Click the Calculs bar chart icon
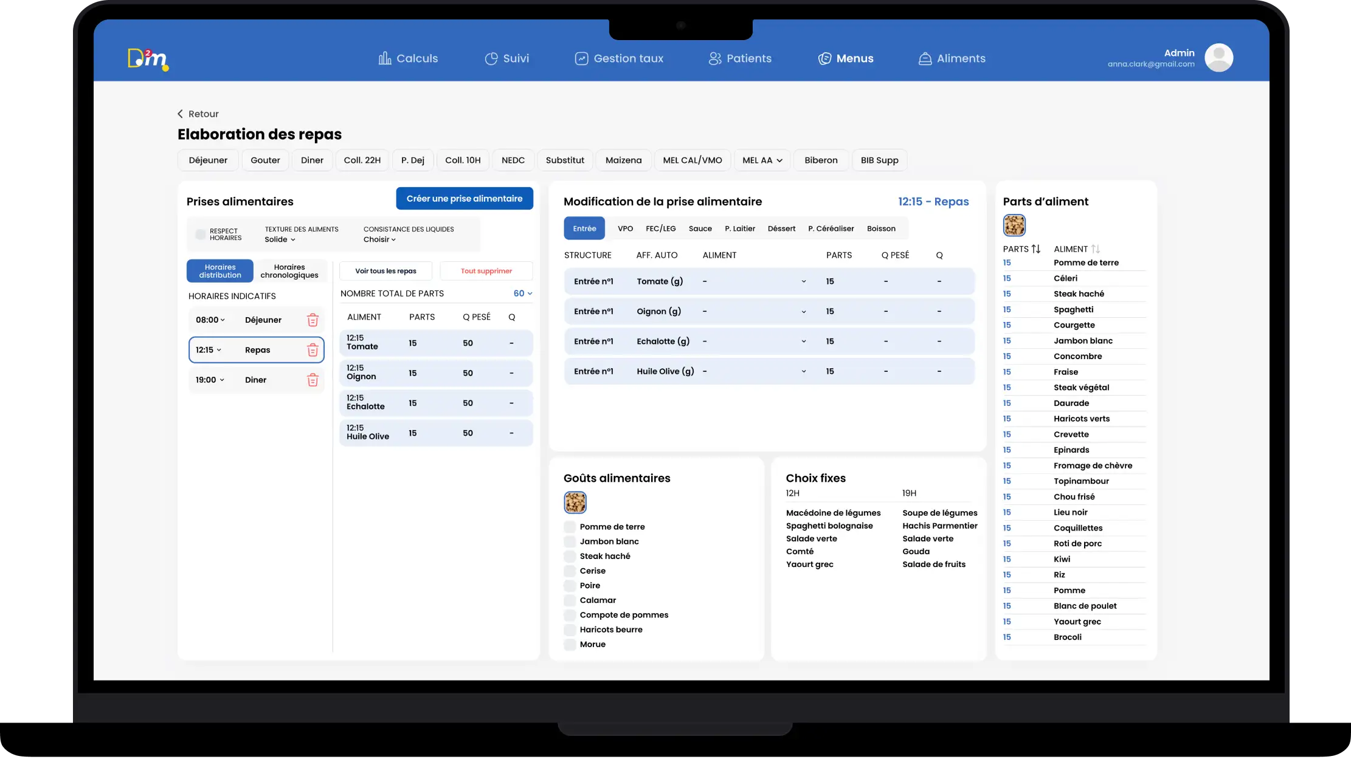Screen dimensions: 1351x762 [x=384, y=58]
